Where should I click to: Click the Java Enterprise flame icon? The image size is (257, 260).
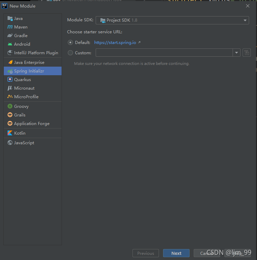pyautogui.click(x=10, y=62)
